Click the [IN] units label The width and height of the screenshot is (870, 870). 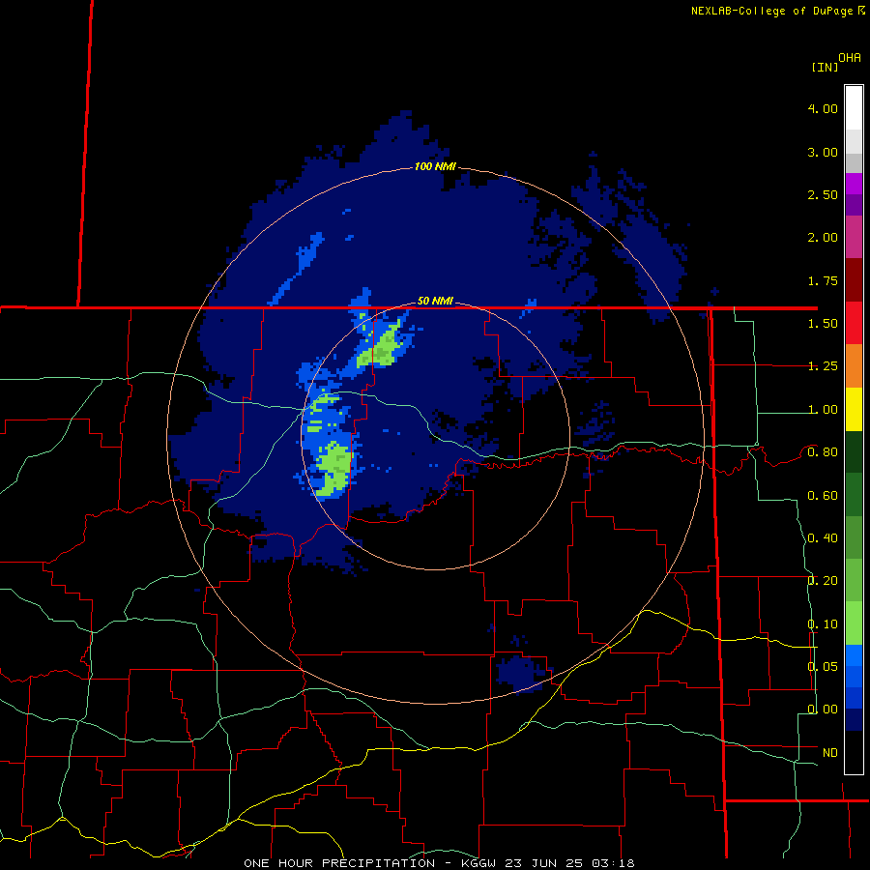click(x=825, y=67)
